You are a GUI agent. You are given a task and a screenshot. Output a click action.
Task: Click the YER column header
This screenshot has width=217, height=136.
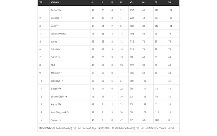coord(41,2)
